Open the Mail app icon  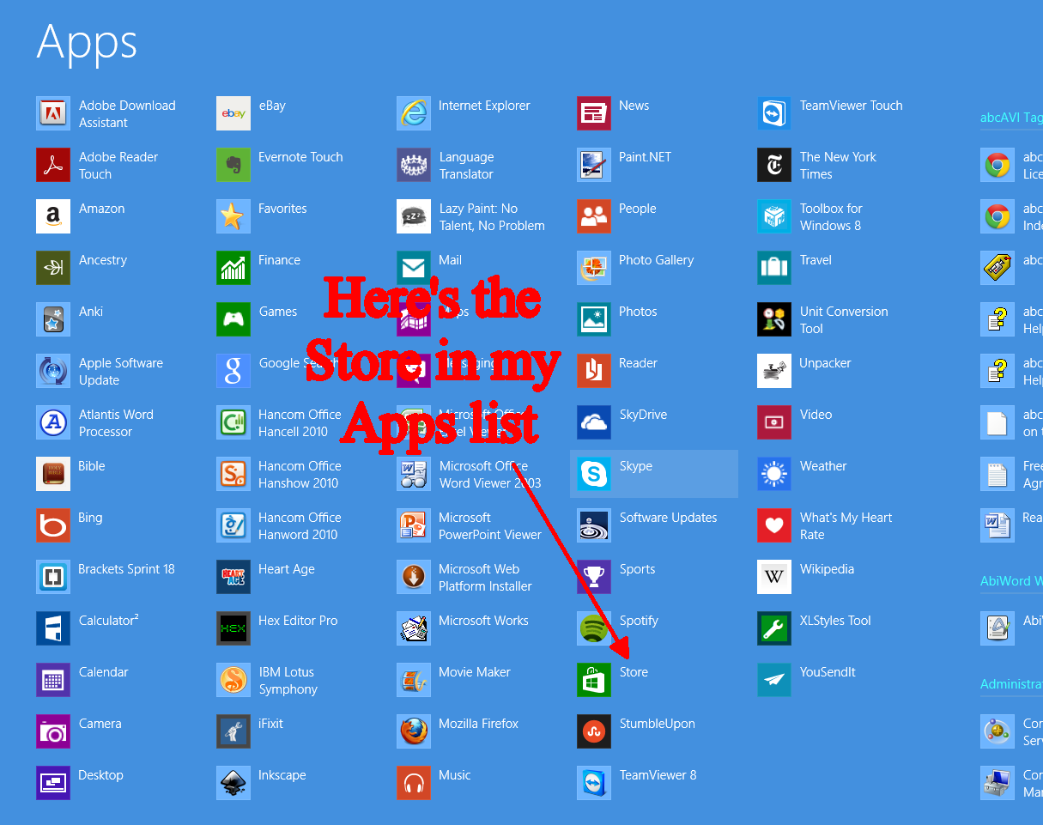414,268
